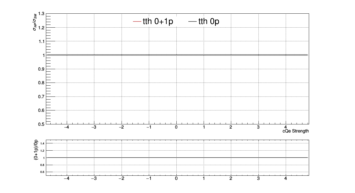Viewport: 355px width, 193px height.
Task: Click the 4 x-axis label of ratio panel
Action: coord(286,179)
